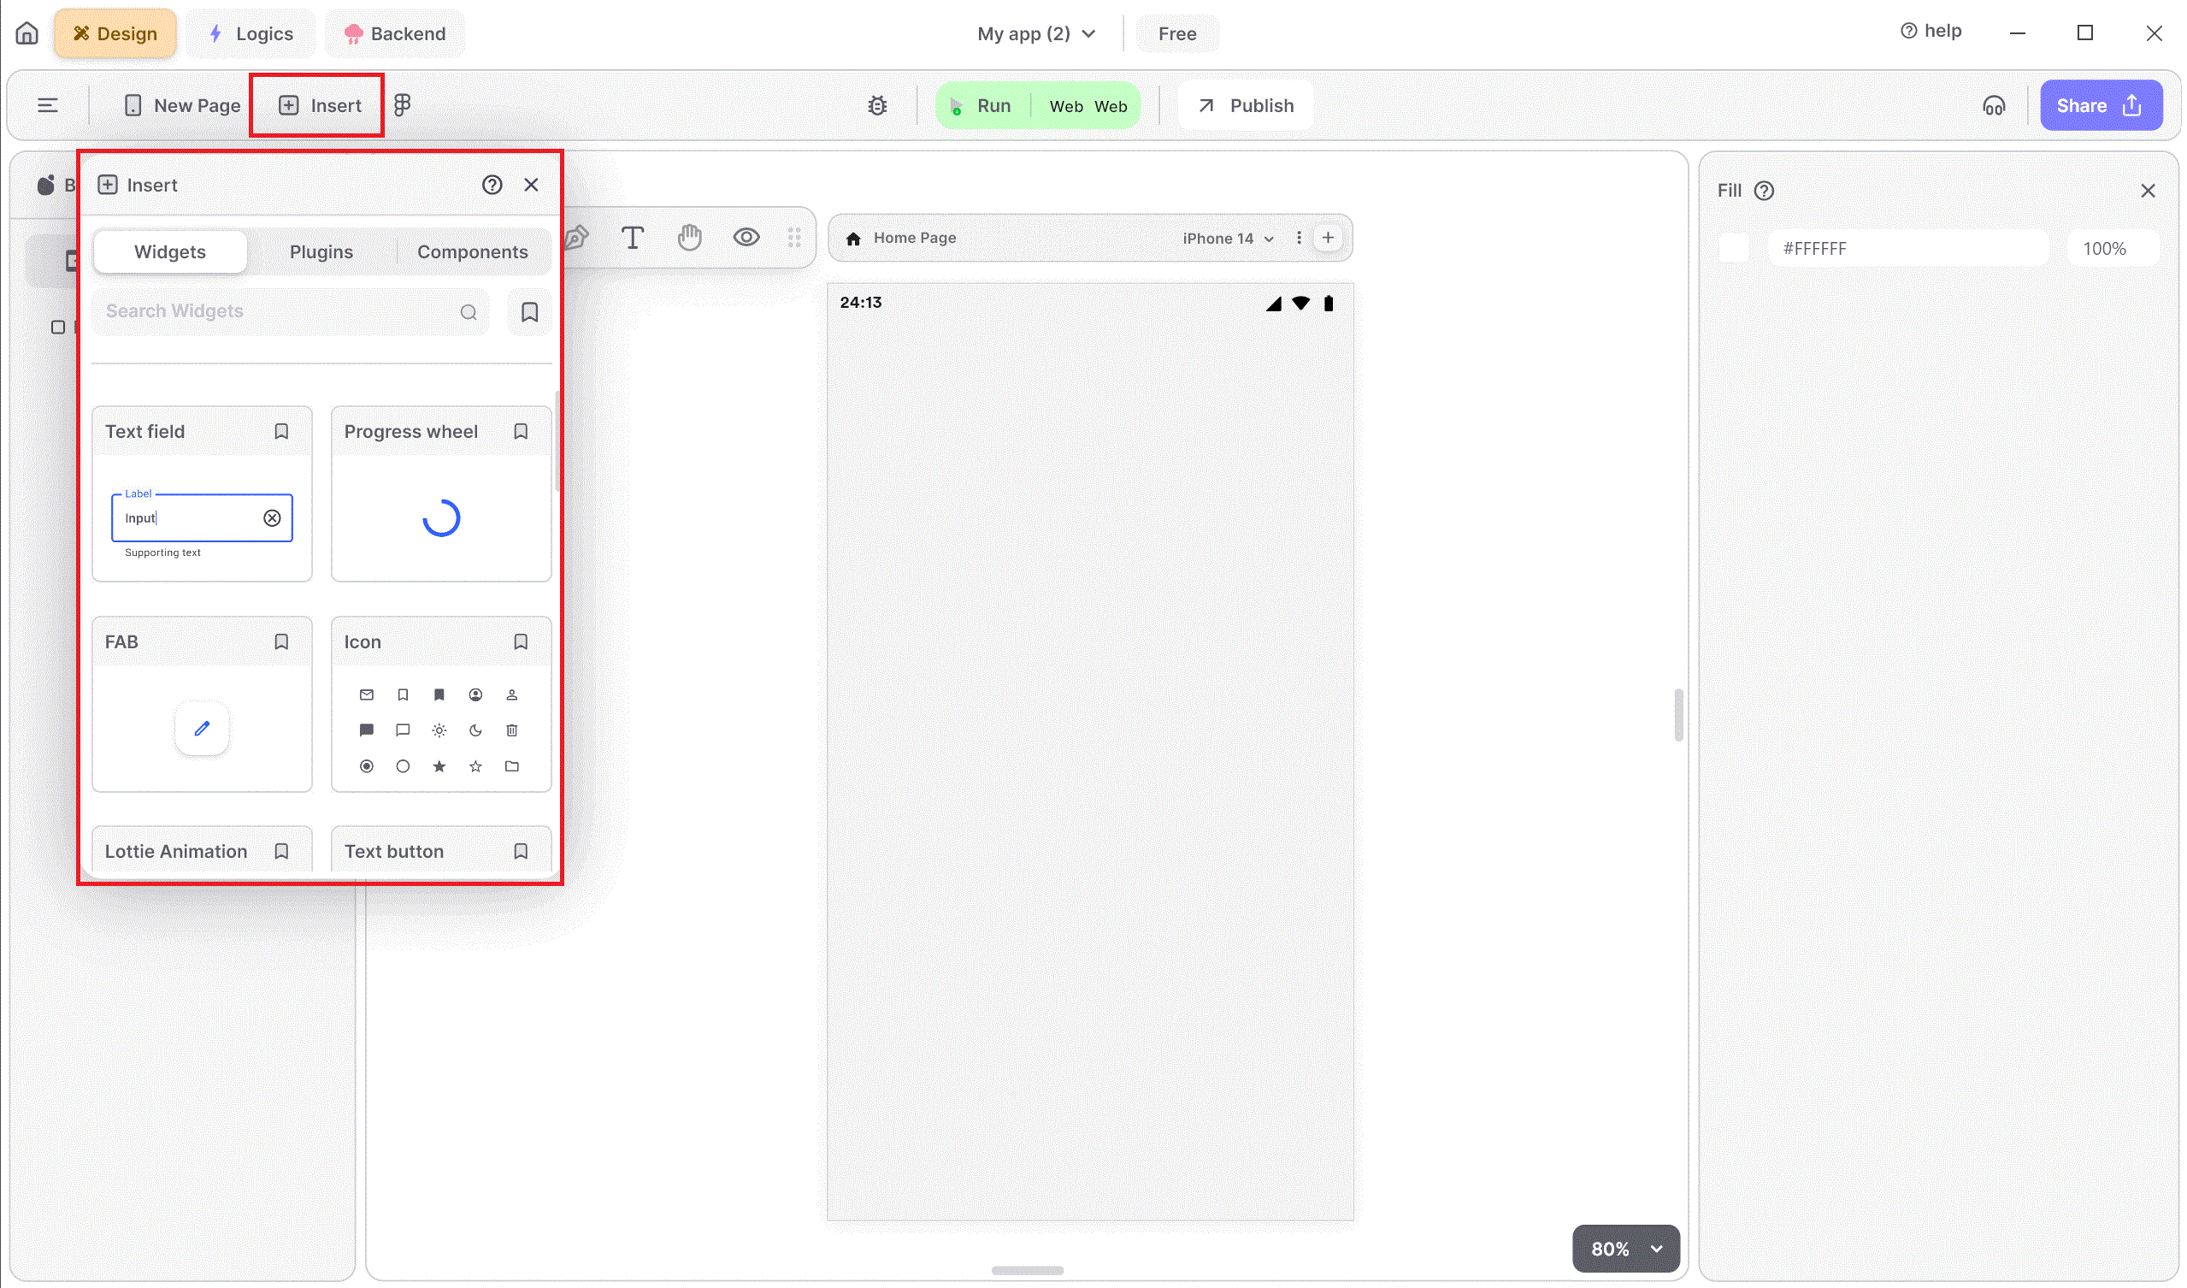The image size is (2187, 1288).
Task: Open the 80% zoom level dropdown
Action: click(x=1625, y=1248)
